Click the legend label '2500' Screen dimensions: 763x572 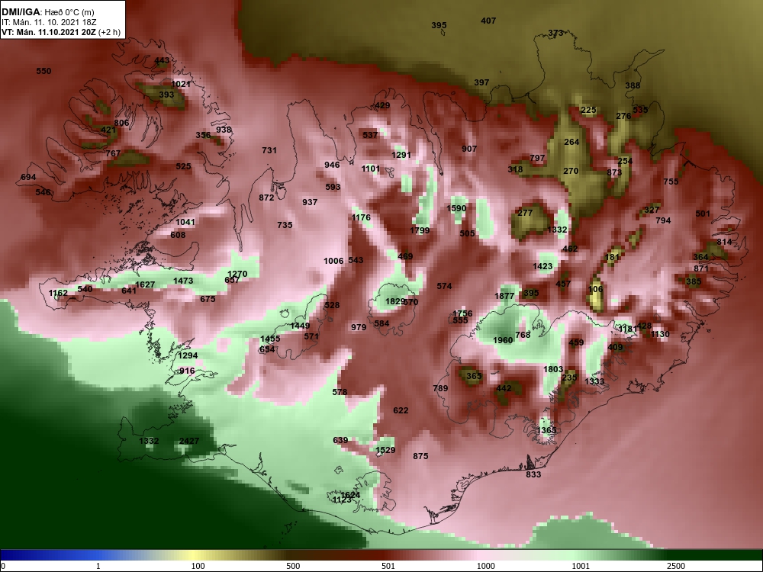point(675,566)
